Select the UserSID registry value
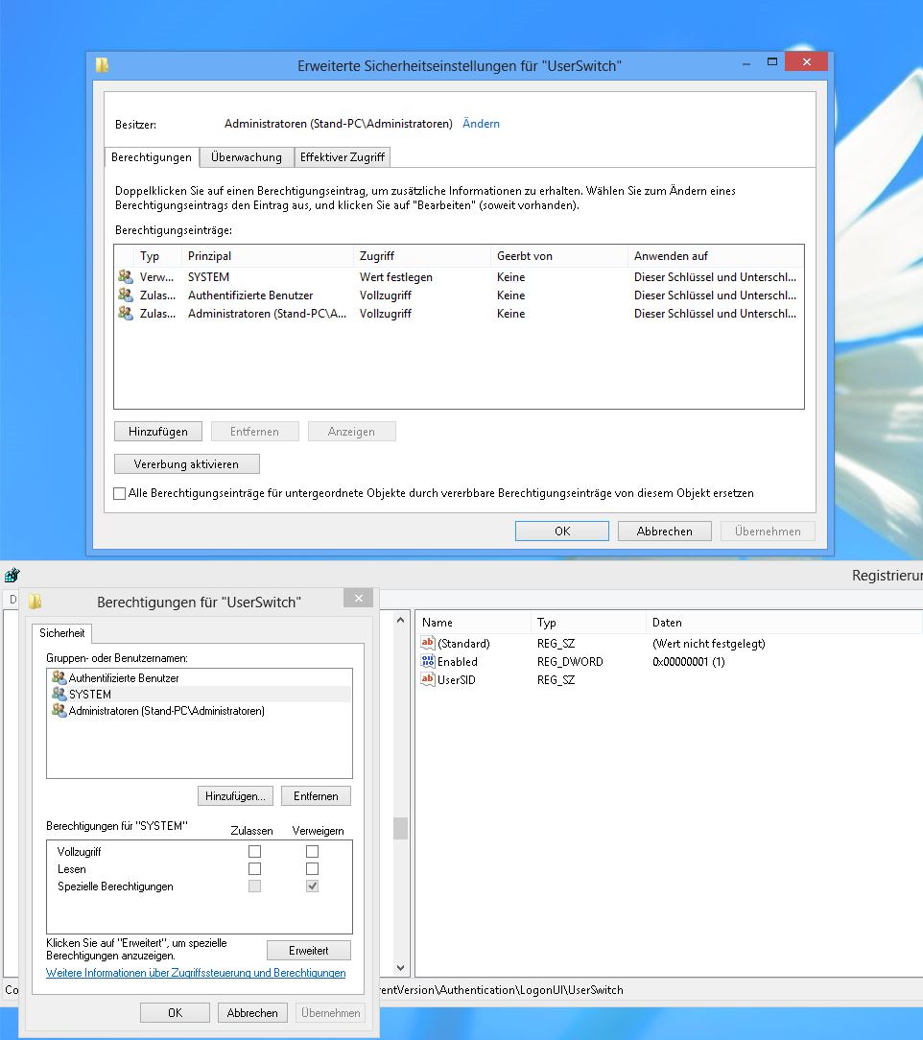This screenshot has height=1040, width=923. coord(456,680)
